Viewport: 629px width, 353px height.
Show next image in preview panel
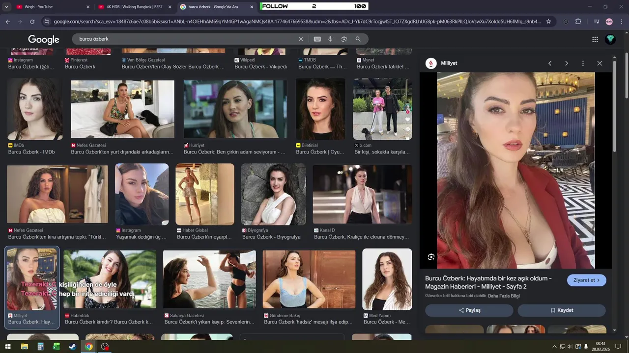tap(567, 63)
